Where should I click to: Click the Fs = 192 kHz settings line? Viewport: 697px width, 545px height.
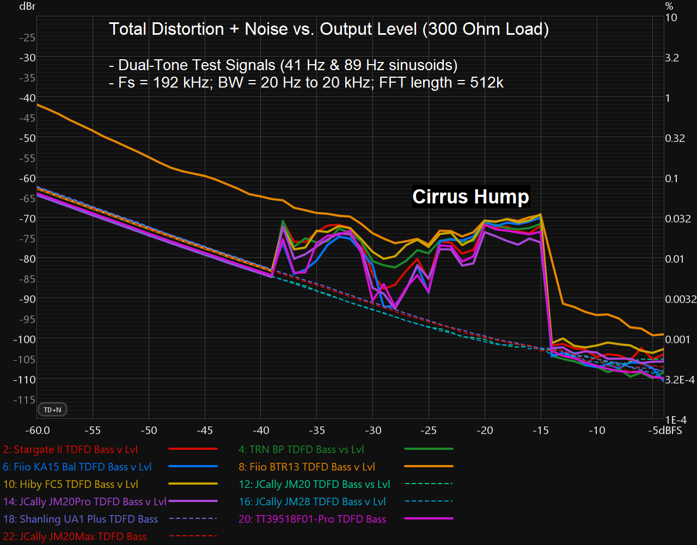(306, 83)
